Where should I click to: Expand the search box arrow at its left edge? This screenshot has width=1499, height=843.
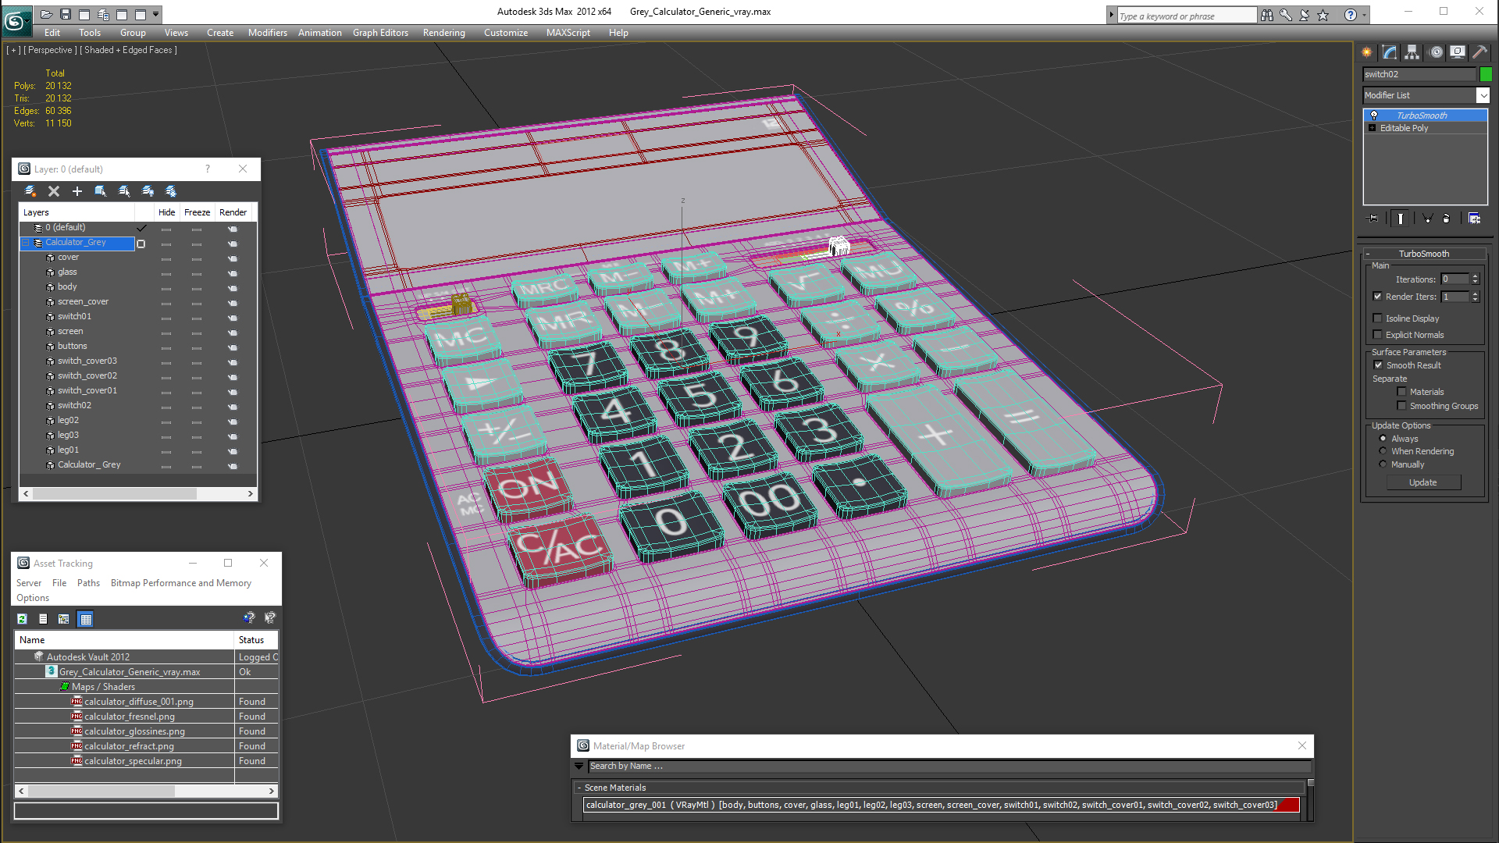1111,15
